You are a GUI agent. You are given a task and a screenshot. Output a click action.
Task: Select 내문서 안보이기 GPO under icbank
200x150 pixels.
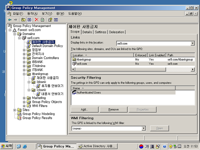pos(52,94)
